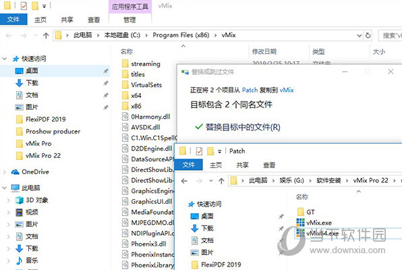Select the Phoenix3.dll file icon
The height and width of the screenshot is (270, 402).
tap(125, 244)
